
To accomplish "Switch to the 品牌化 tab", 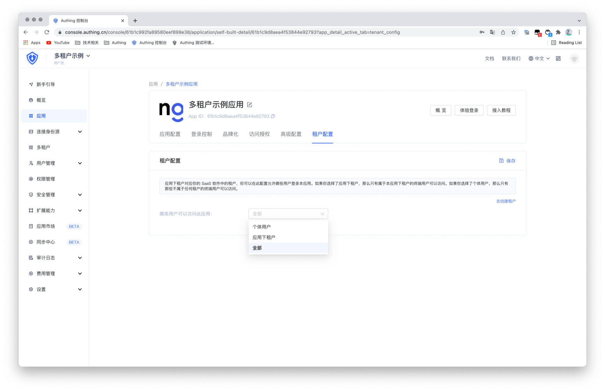I will [230, 134].
